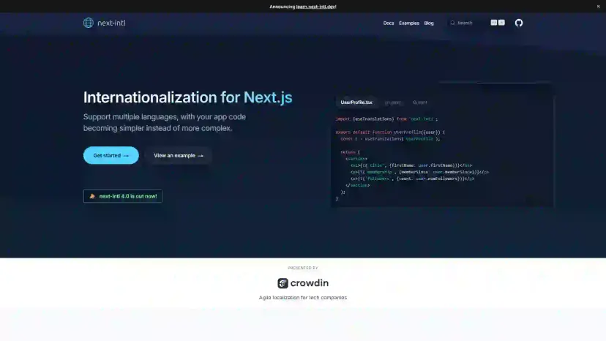The width and height of the screenshot is (606, 341).
Task: Open the Docs navigation item
Action: (389, 23)
